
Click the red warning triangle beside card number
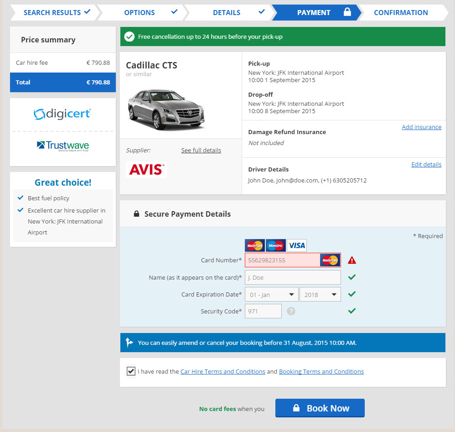coord(352,260)
